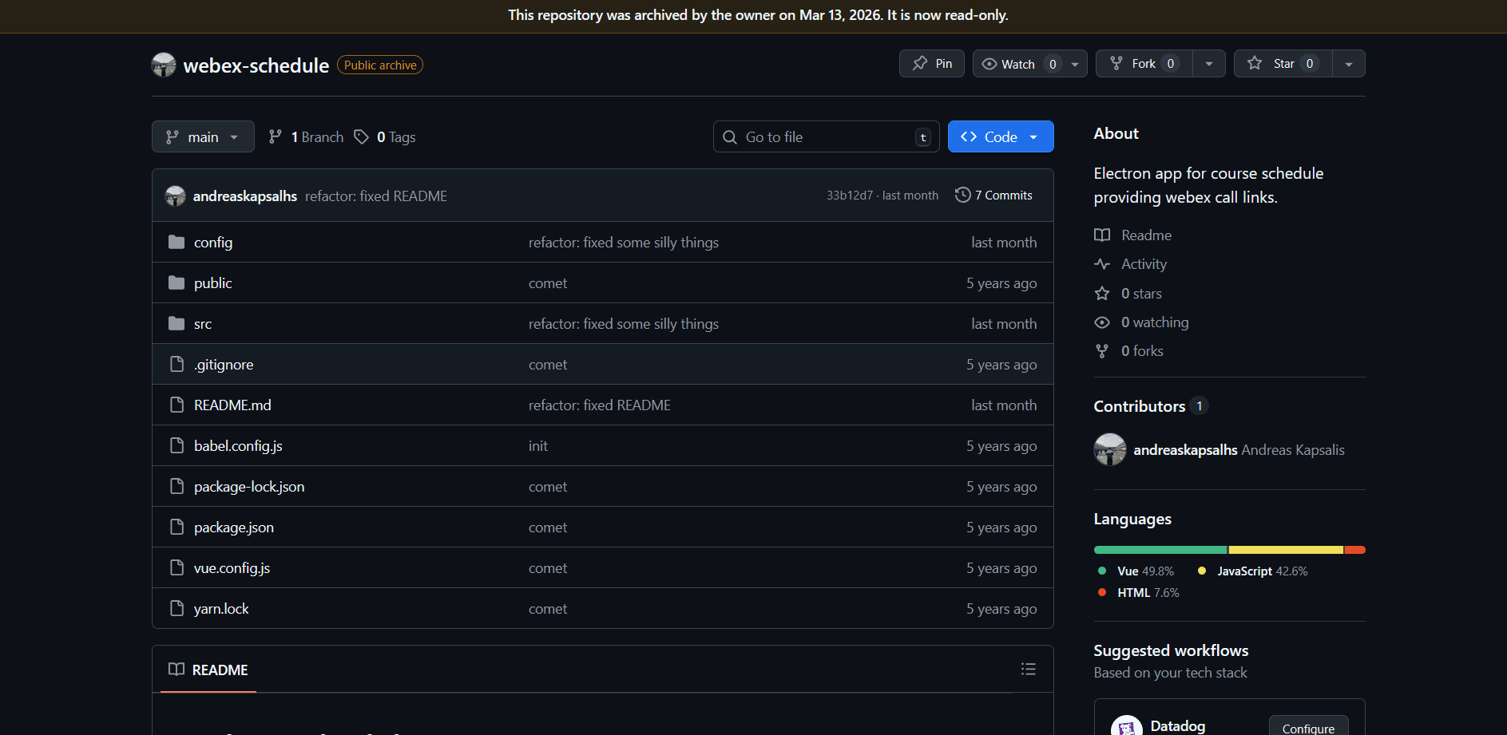Click the README outline list icon
1507x735 pixels.
tap(1028, 670)
